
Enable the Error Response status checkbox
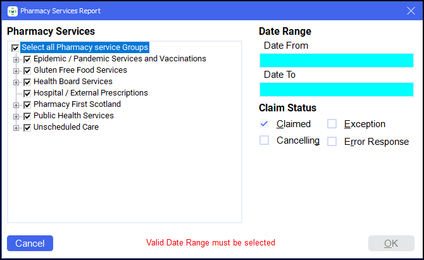(x=332, y=142)
